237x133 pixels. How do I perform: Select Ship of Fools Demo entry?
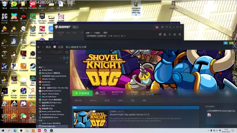pos(49,97)
